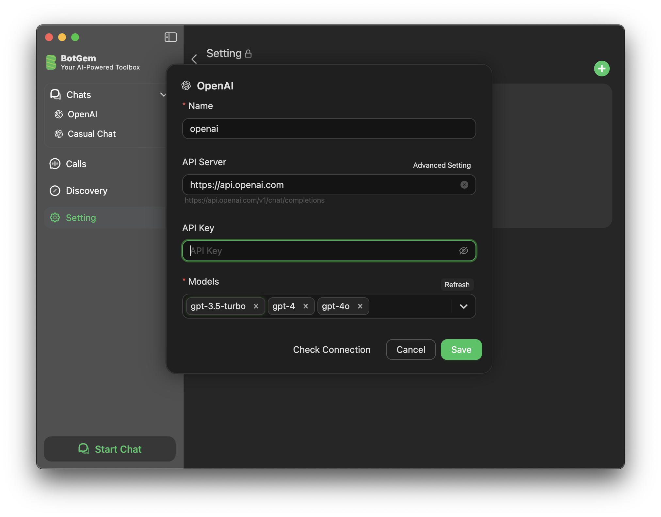Clear the API Server field
This screenshot has width=661, height=517.
[464, 185]
